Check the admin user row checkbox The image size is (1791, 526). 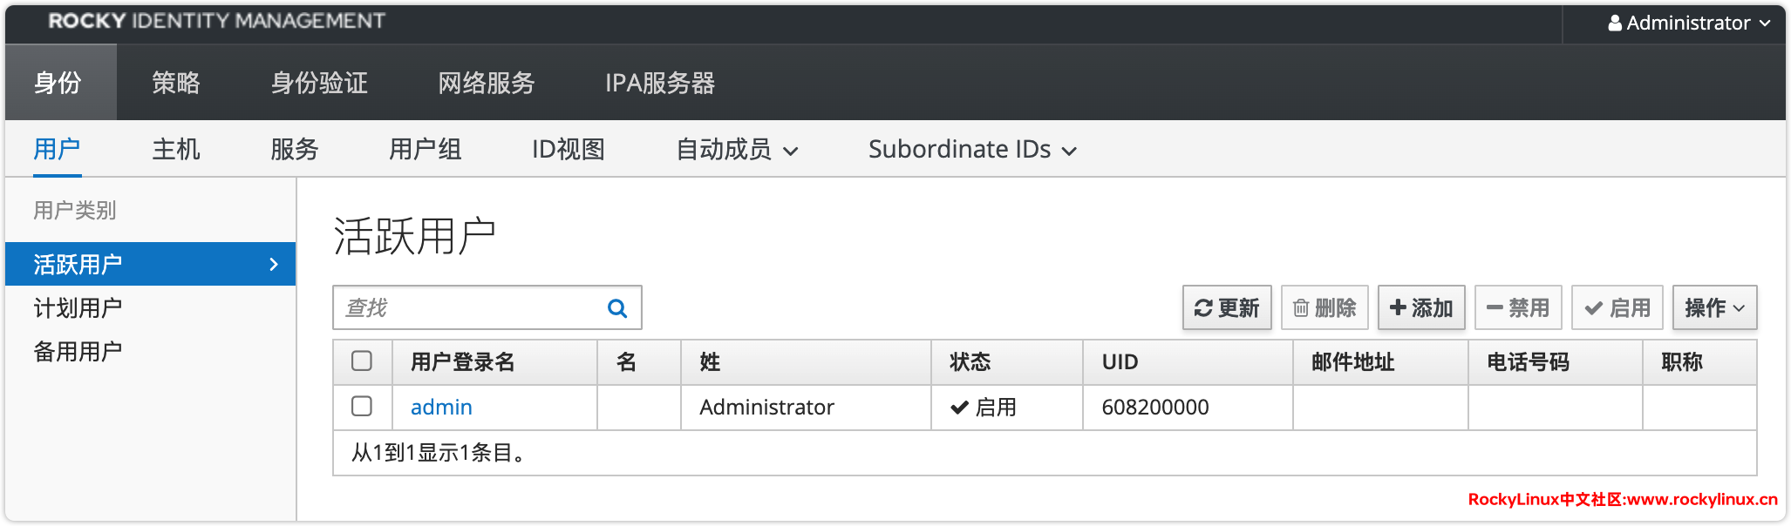[x=362, y=407]
